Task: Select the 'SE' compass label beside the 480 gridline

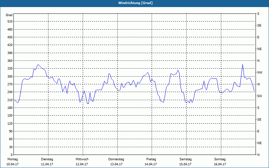Action: point(259,26)
